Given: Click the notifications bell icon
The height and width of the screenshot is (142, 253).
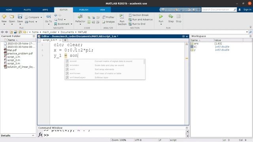Looking at the screenshot, I should (x=240, y=9).
